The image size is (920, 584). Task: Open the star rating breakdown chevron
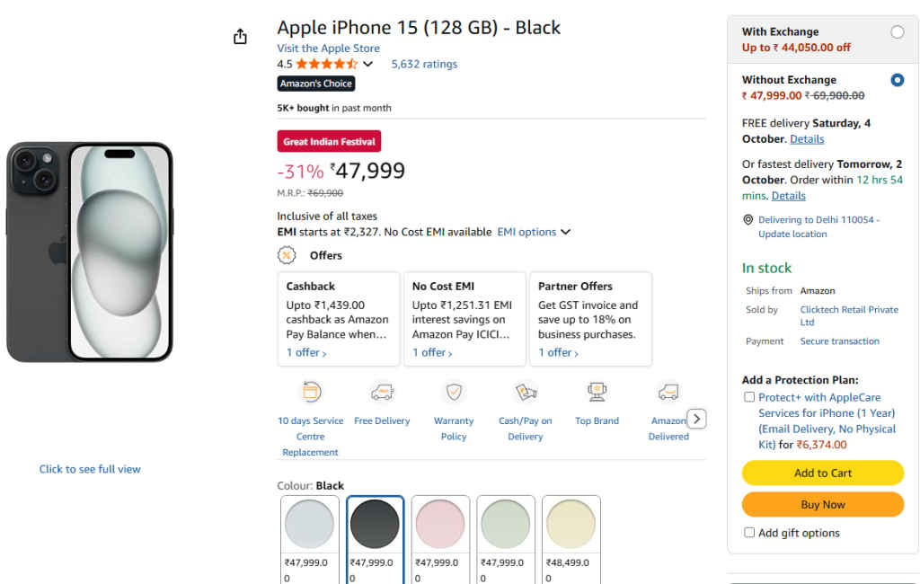click(x=367, y=65)
